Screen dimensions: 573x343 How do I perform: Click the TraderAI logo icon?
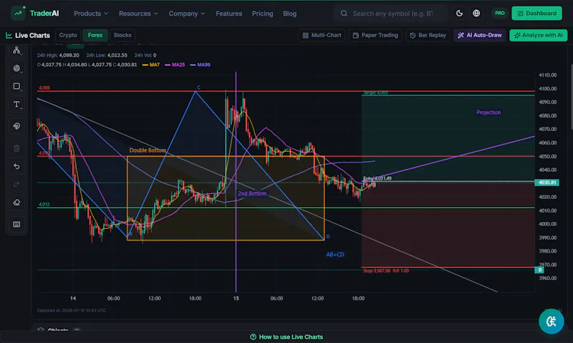[x=17, y=13]
